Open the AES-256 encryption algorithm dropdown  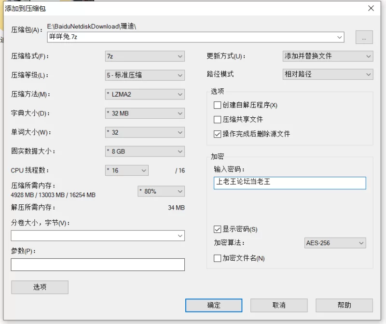click(x=335, y=243)
